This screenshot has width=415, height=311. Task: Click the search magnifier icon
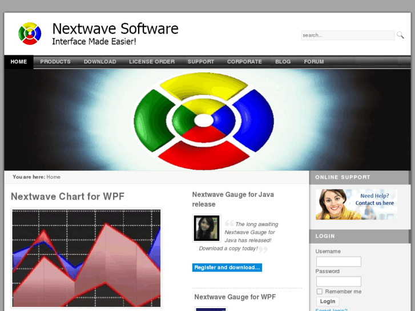coord(400,35)
